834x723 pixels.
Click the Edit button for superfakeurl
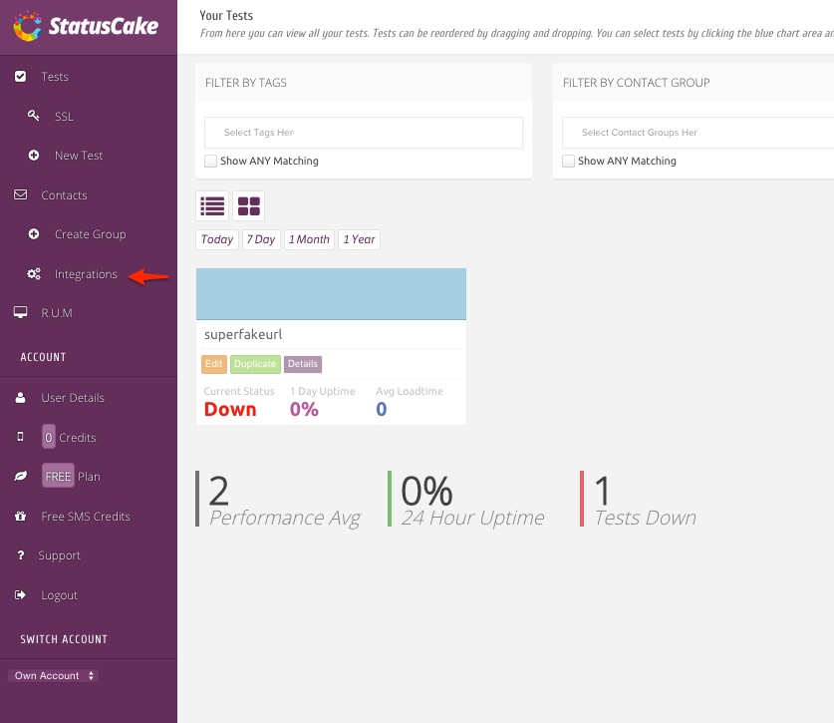pos(214,364)
